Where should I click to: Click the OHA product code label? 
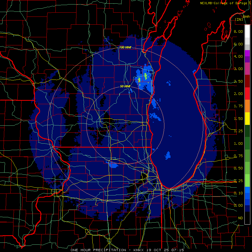tap(246, 17)
